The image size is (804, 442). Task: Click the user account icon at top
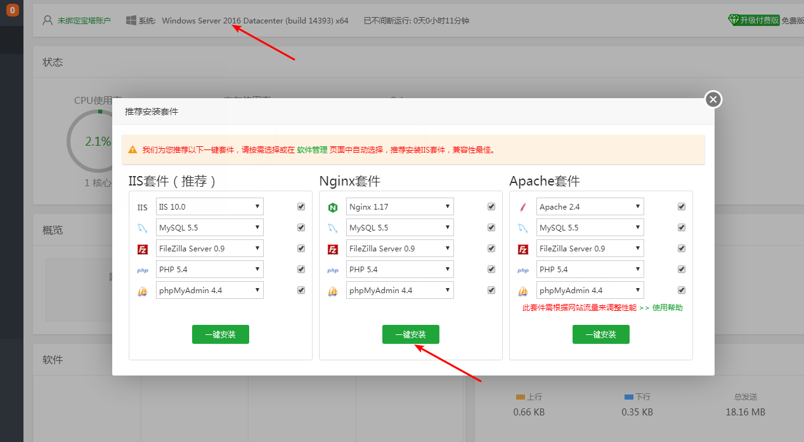coord(48,20)
